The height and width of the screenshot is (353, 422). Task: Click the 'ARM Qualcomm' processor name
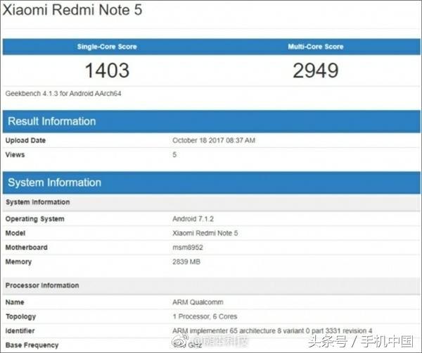point(198,302)
